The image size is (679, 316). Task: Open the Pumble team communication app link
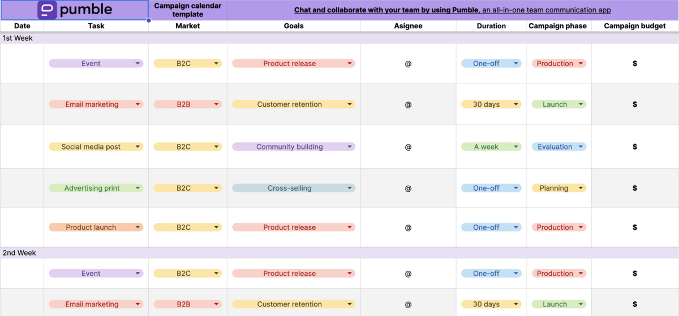452,10
